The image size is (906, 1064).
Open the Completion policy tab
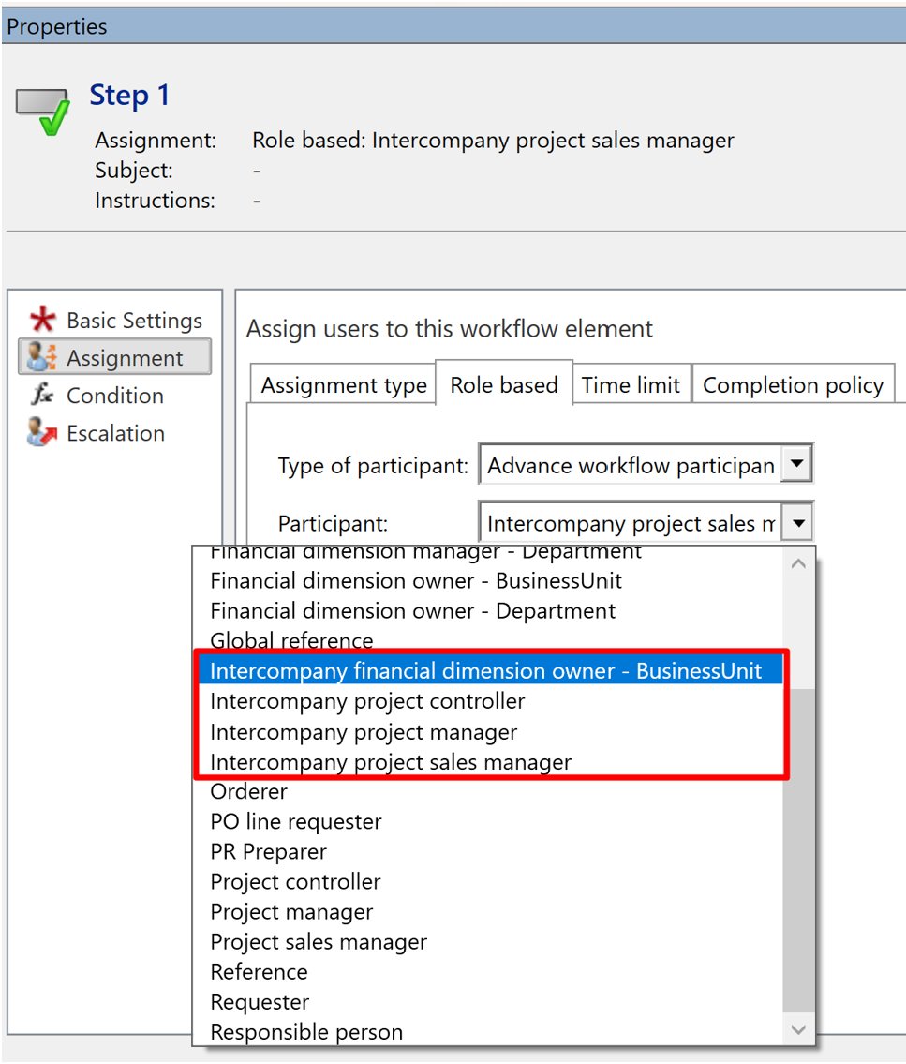(793, 385)
